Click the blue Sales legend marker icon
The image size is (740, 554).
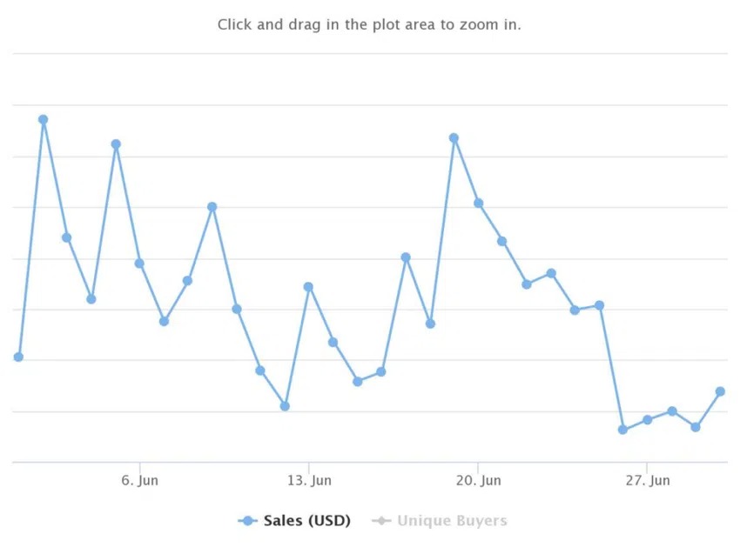click(x=248, y=521)
